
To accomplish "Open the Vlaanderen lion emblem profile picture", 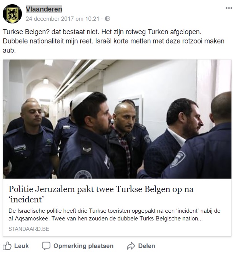I will click(12, 14).
